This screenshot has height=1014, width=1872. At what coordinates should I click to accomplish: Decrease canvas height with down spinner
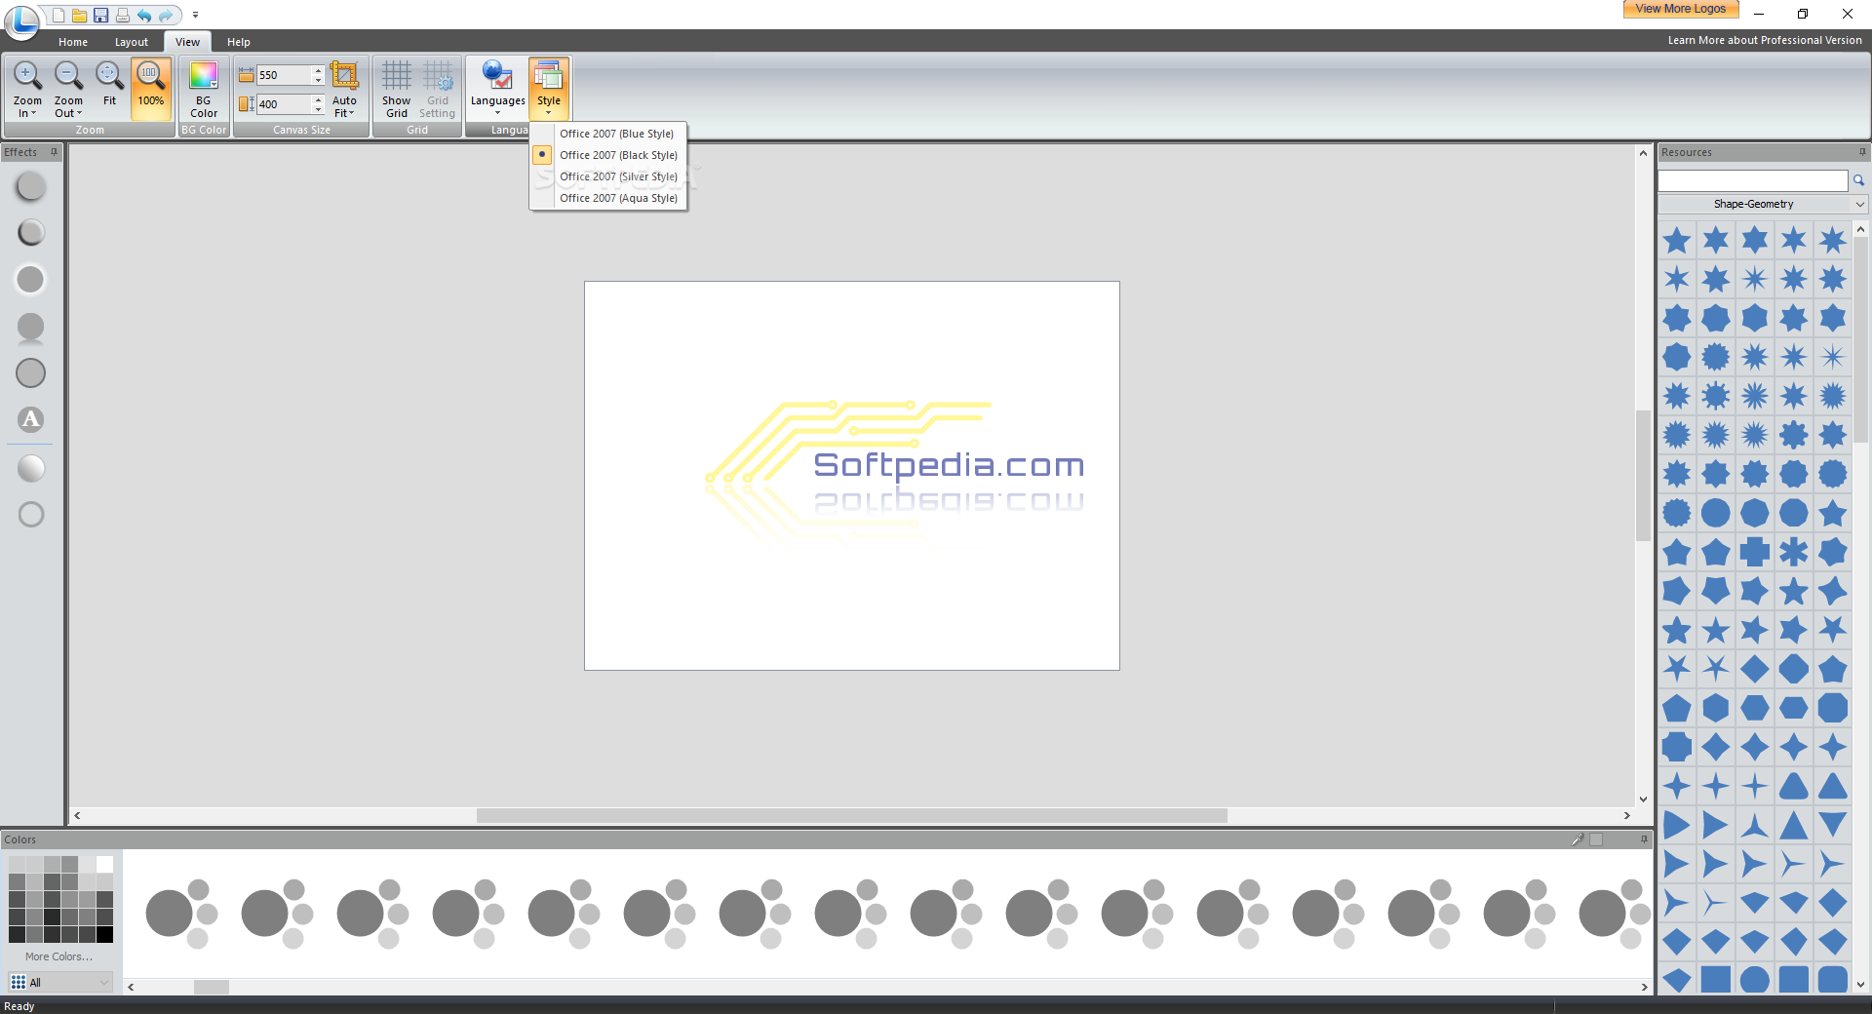tap(318, 109)
